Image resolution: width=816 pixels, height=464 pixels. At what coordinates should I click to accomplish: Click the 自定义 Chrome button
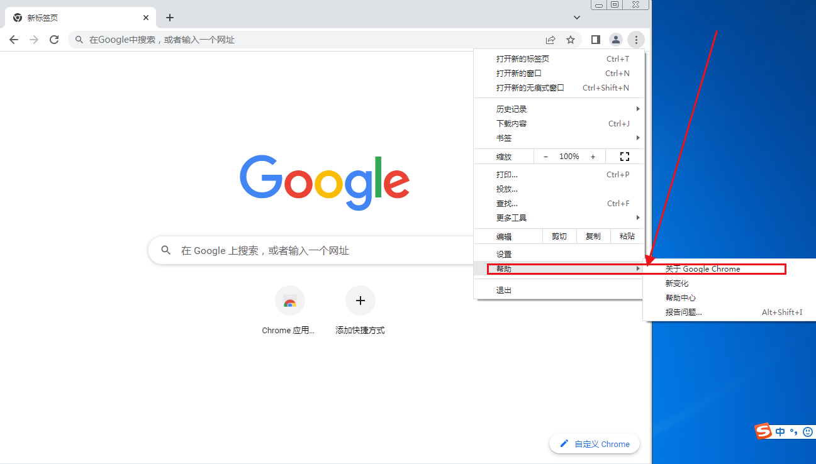595,444
